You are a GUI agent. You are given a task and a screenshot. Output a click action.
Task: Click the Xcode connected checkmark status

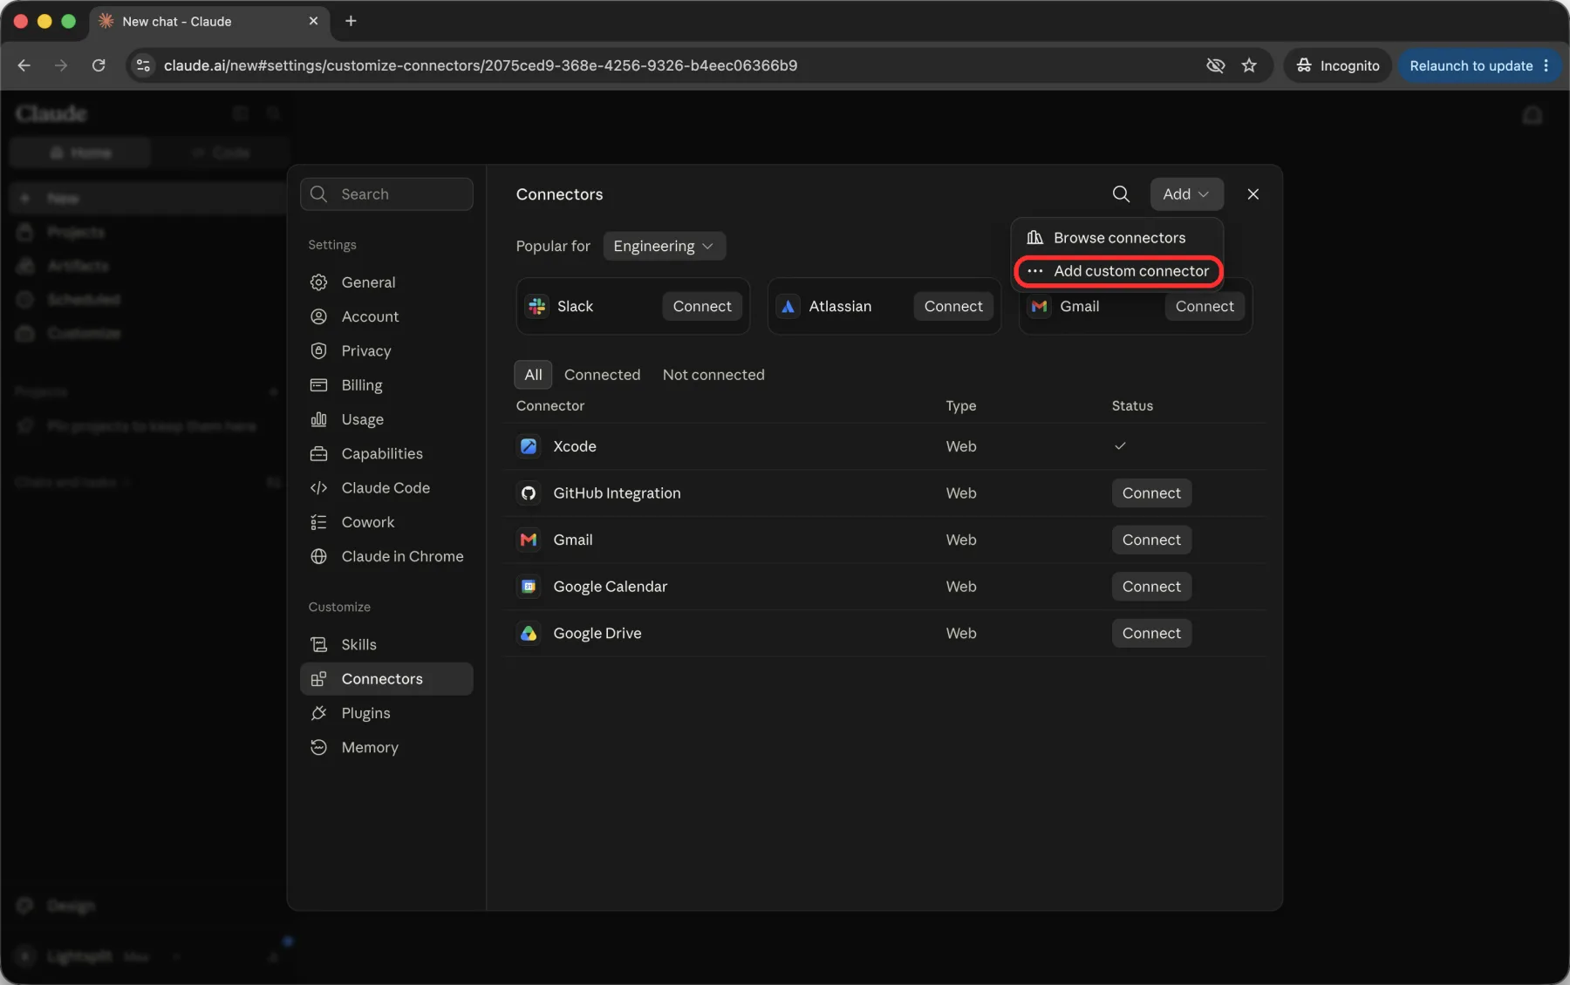[1120, 446]
